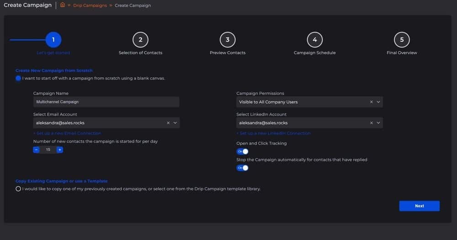Image resolution: width=457 pixels, height=240 pixels.
Task: Clear the selected email account
Action: 168,123
